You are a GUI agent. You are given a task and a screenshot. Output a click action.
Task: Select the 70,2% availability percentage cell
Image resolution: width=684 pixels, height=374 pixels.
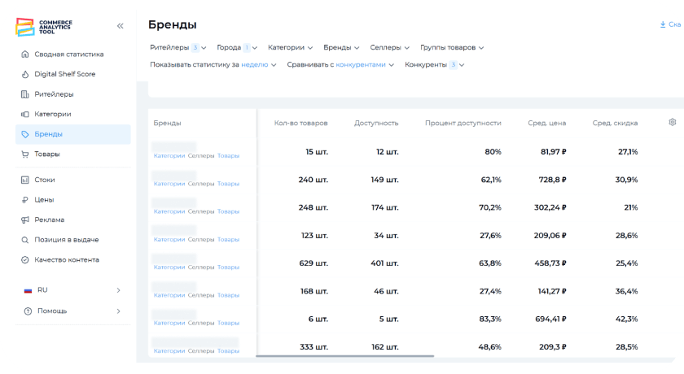490,207
